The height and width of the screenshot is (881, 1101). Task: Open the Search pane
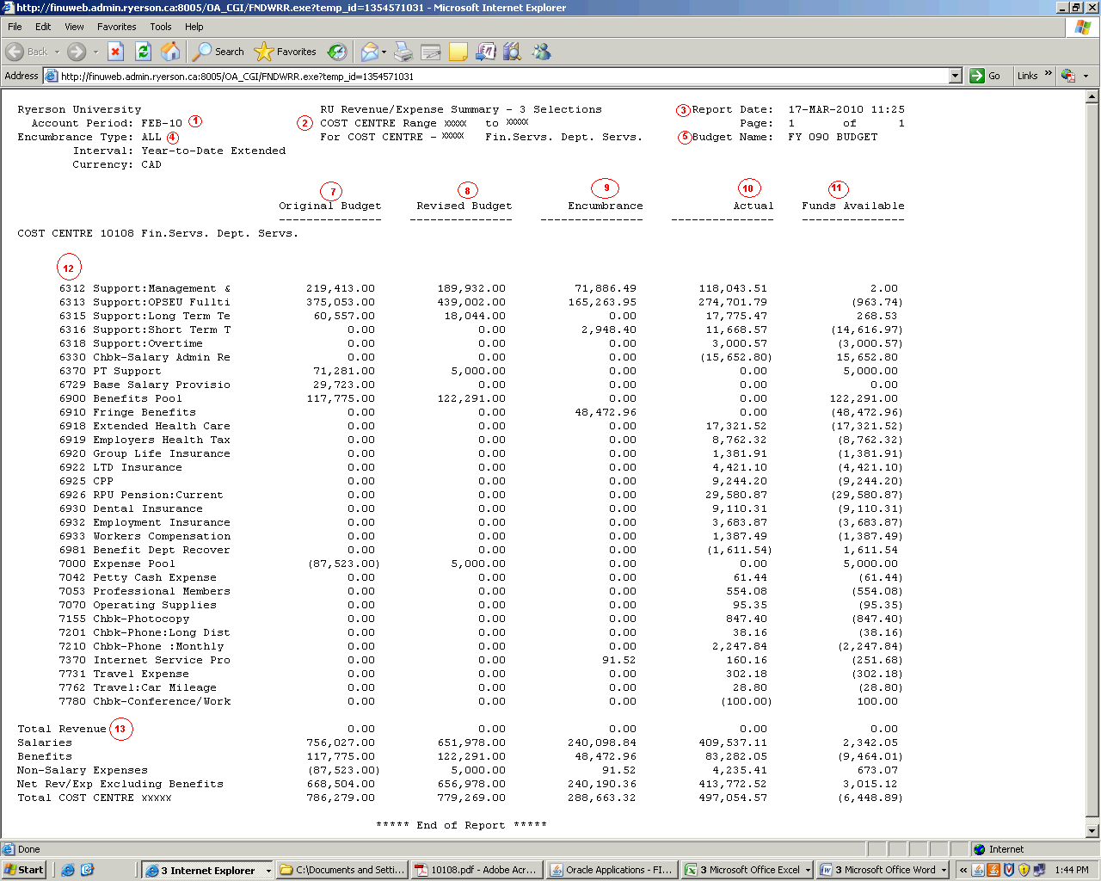218,52
